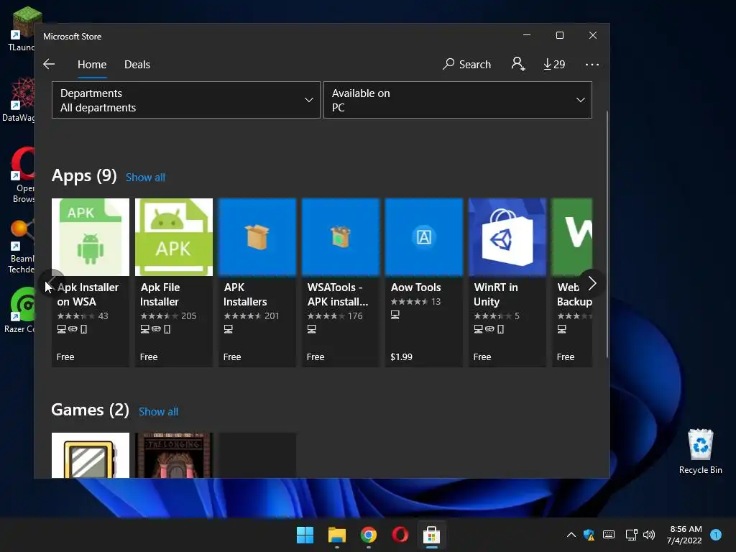Open The Longing game thumbnail

(174, 455)
